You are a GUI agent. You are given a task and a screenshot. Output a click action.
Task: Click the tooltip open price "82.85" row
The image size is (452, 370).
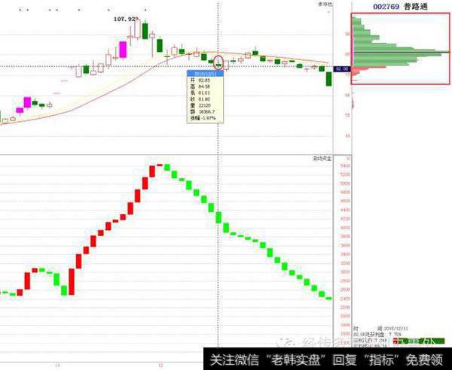[200, 80]
